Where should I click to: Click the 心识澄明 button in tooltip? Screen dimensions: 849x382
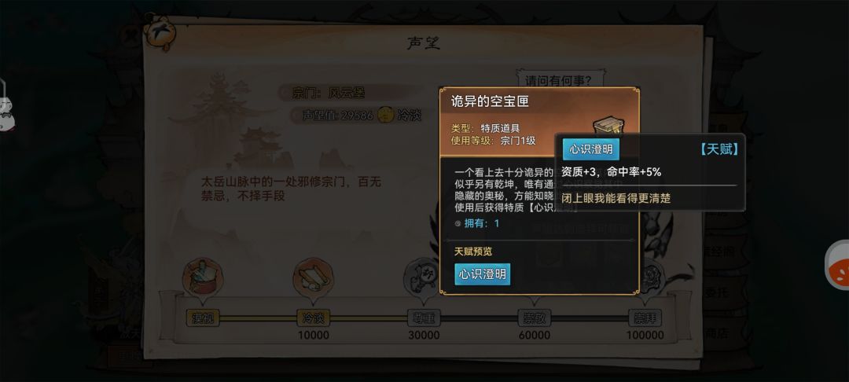pyautogui.click(x=590, y=149)
